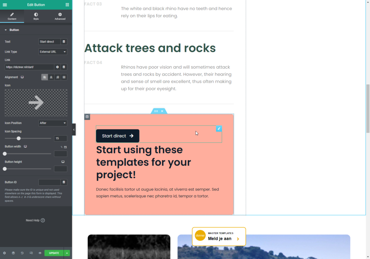Click the green UPDATE button

click(x=54, y=253)
